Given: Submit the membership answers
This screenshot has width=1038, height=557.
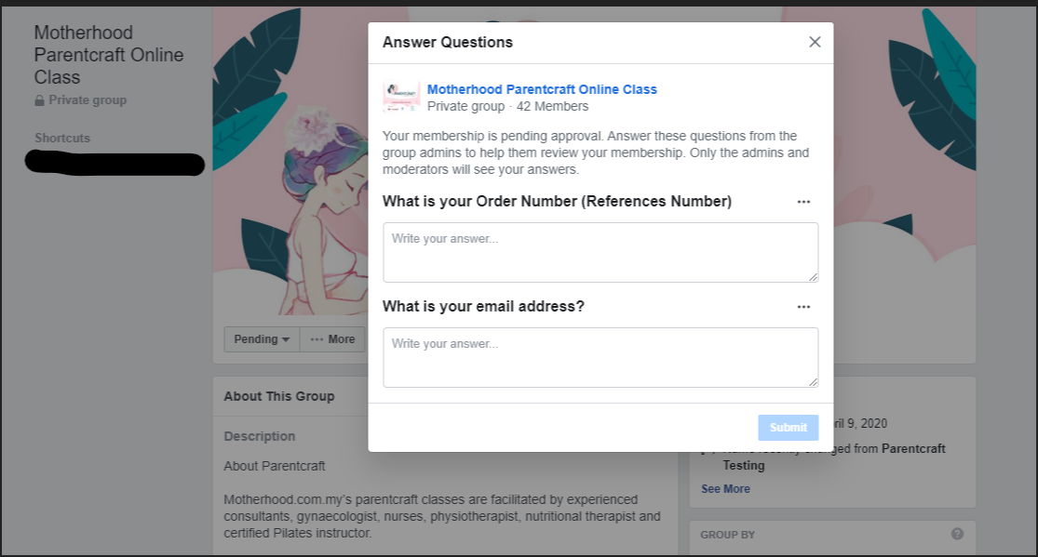Looking at the screenshot, I should 788,428.
